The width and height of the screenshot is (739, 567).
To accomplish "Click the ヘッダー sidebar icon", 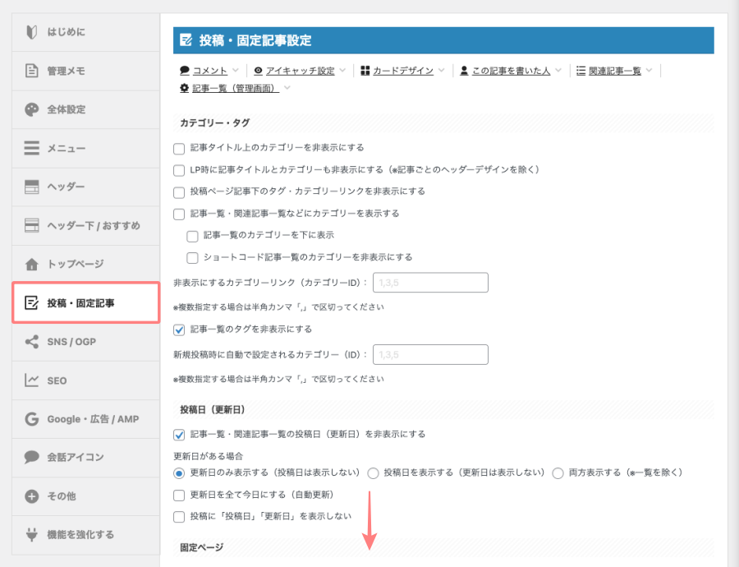I will click(x=31, y=187).
